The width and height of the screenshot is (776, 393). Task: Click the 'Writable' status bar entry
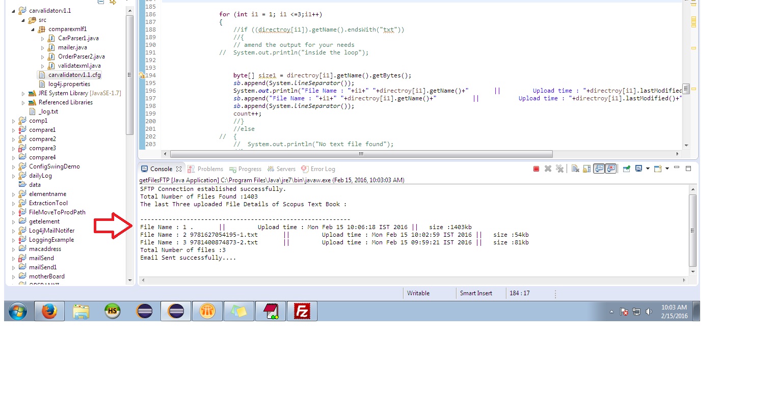pos(418,293)
